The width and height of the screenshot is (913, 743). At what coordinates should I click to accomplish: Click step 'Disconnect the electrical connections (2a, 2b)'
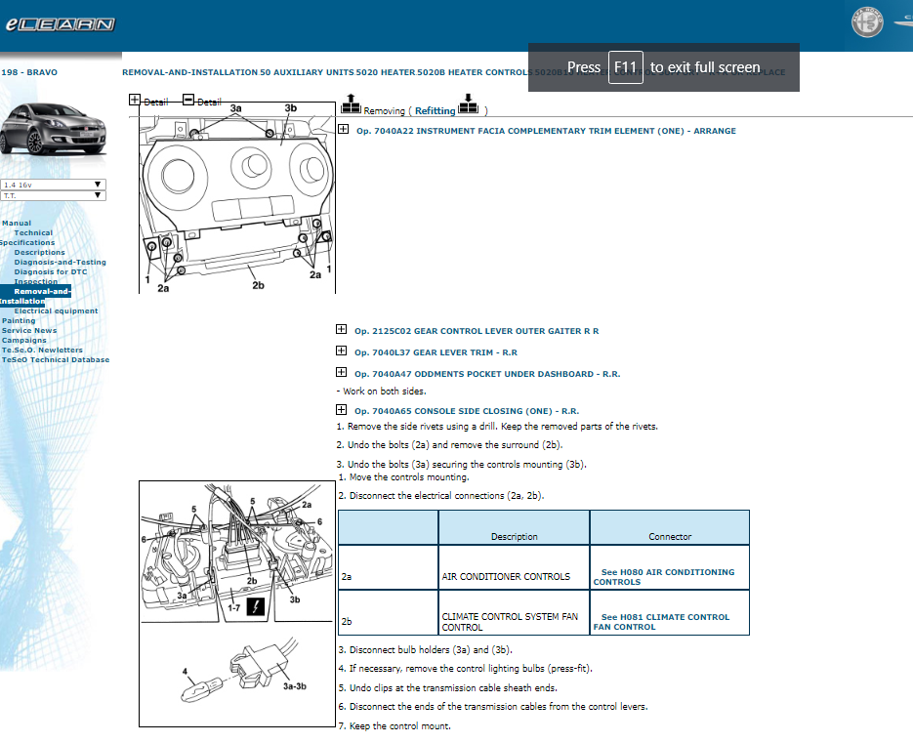click(x=440, y=496)
